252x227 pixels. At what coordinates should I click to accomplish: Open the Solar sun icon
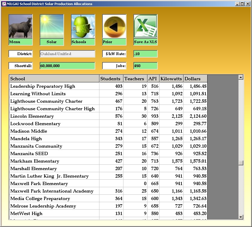pos(52,27)
